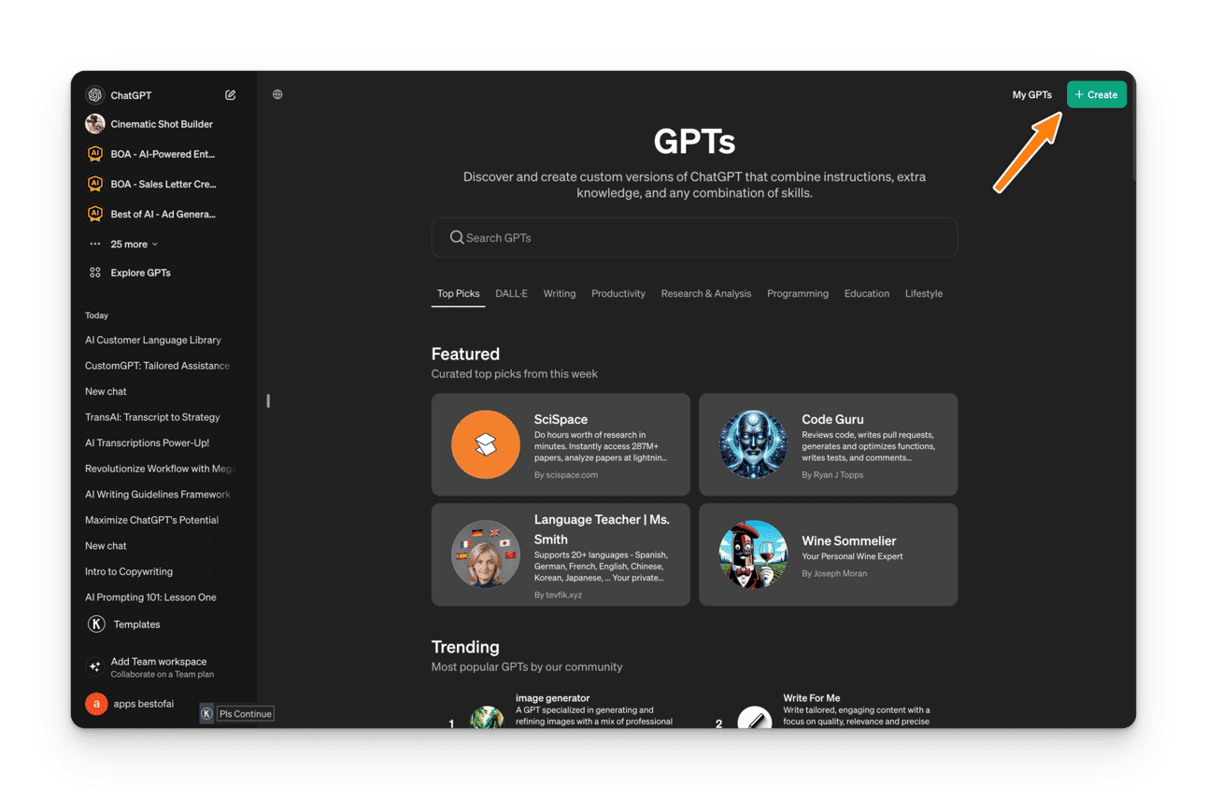Select the Education tab
The image size is (1207, 799).
[867, 294]
